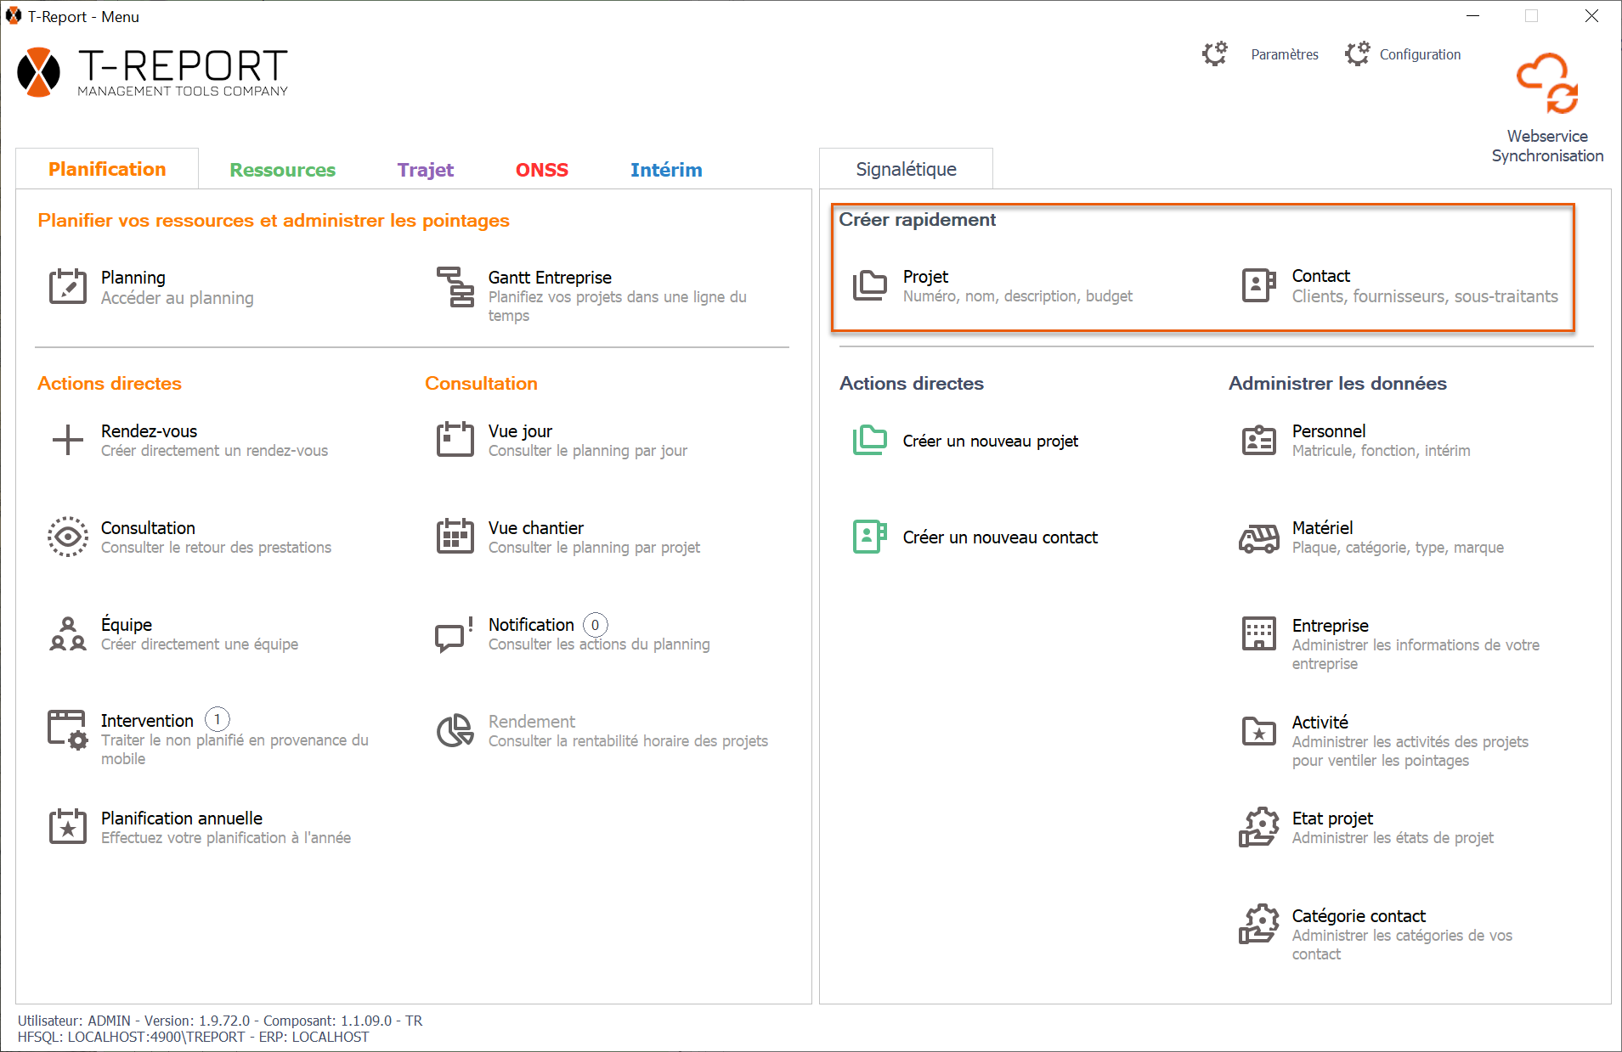Click the Rendez-vous plus icon
1622x1052 pixels.
point(67,440)
